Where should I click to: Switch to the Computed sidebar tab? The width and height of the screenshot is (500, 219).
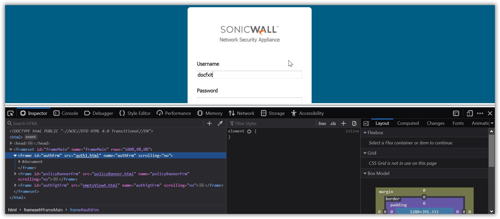point(408,123)
